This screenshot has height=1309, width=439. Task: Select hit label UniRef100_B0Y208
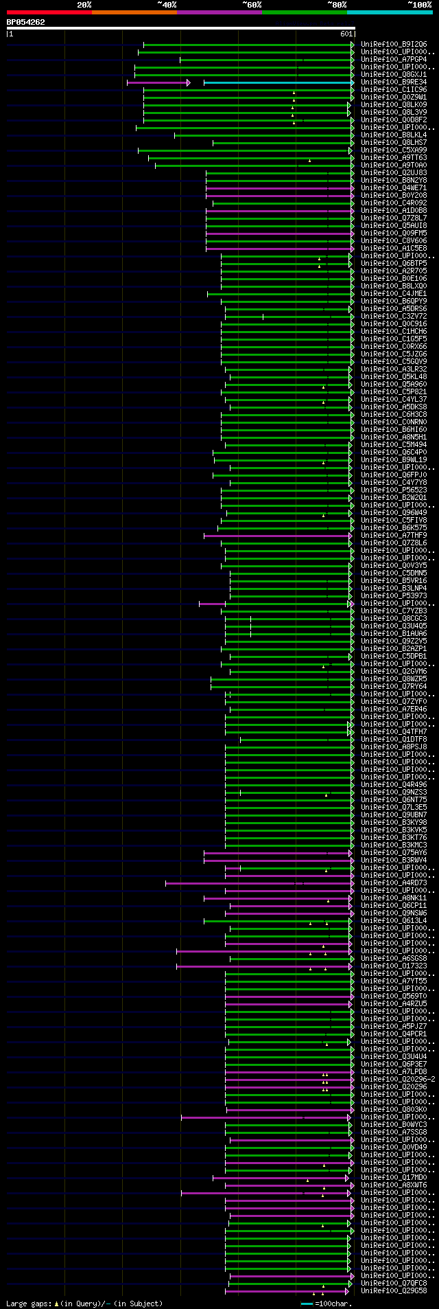pyautogui.click(x=394, y=195)
